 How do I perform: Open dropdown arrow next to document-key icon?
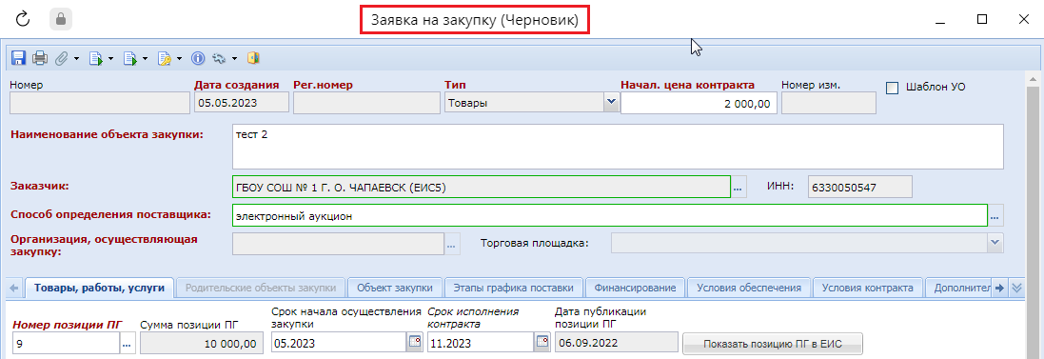point(180,59)
